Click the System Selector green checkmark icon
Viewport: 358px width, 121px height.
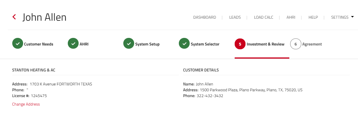point(184,43)
